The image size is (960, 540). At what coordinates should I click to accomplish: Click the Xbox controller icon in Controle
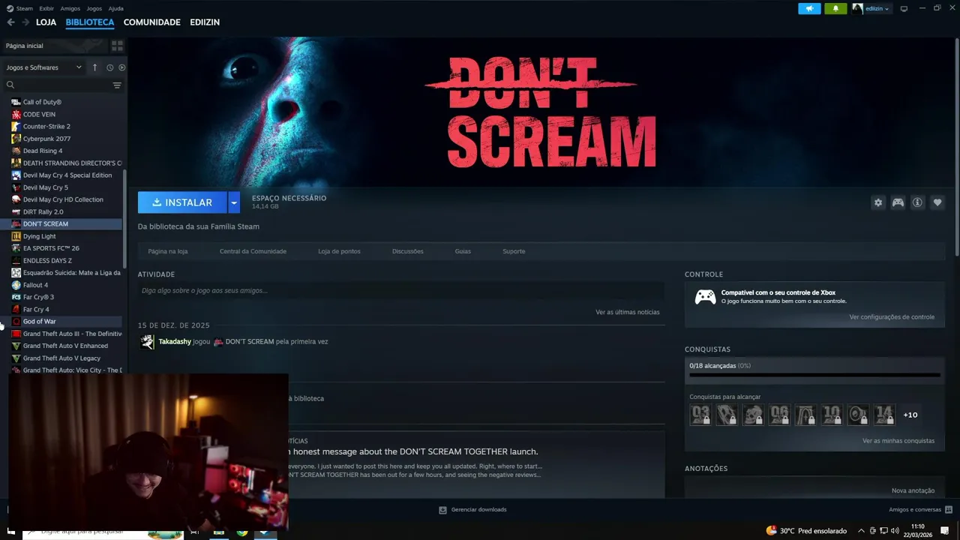(705, 297)
